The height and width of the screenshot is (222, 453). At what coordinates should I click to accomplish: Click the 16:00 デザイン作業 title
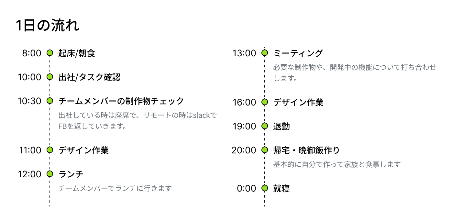click(x=298, y=102)
